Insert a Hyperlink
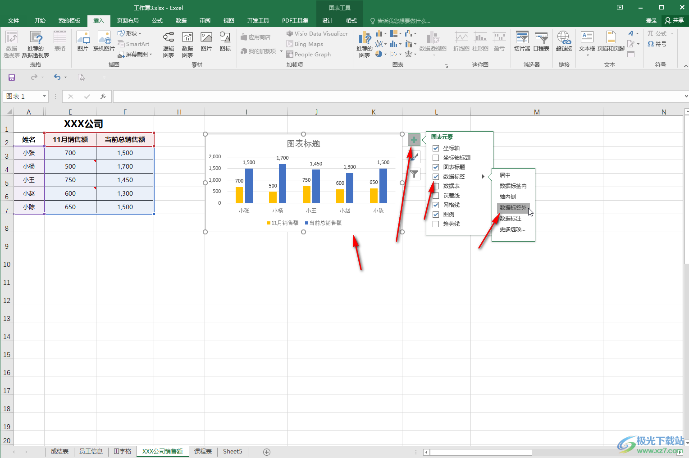 click(x=564, y=41)
